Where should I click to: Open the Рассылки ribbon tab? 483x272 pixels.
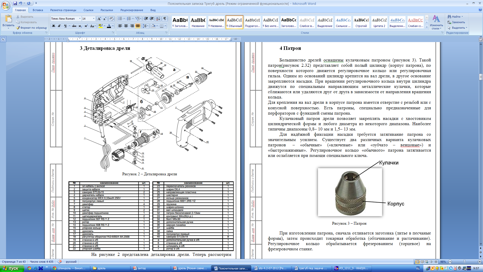click(107, 10)
